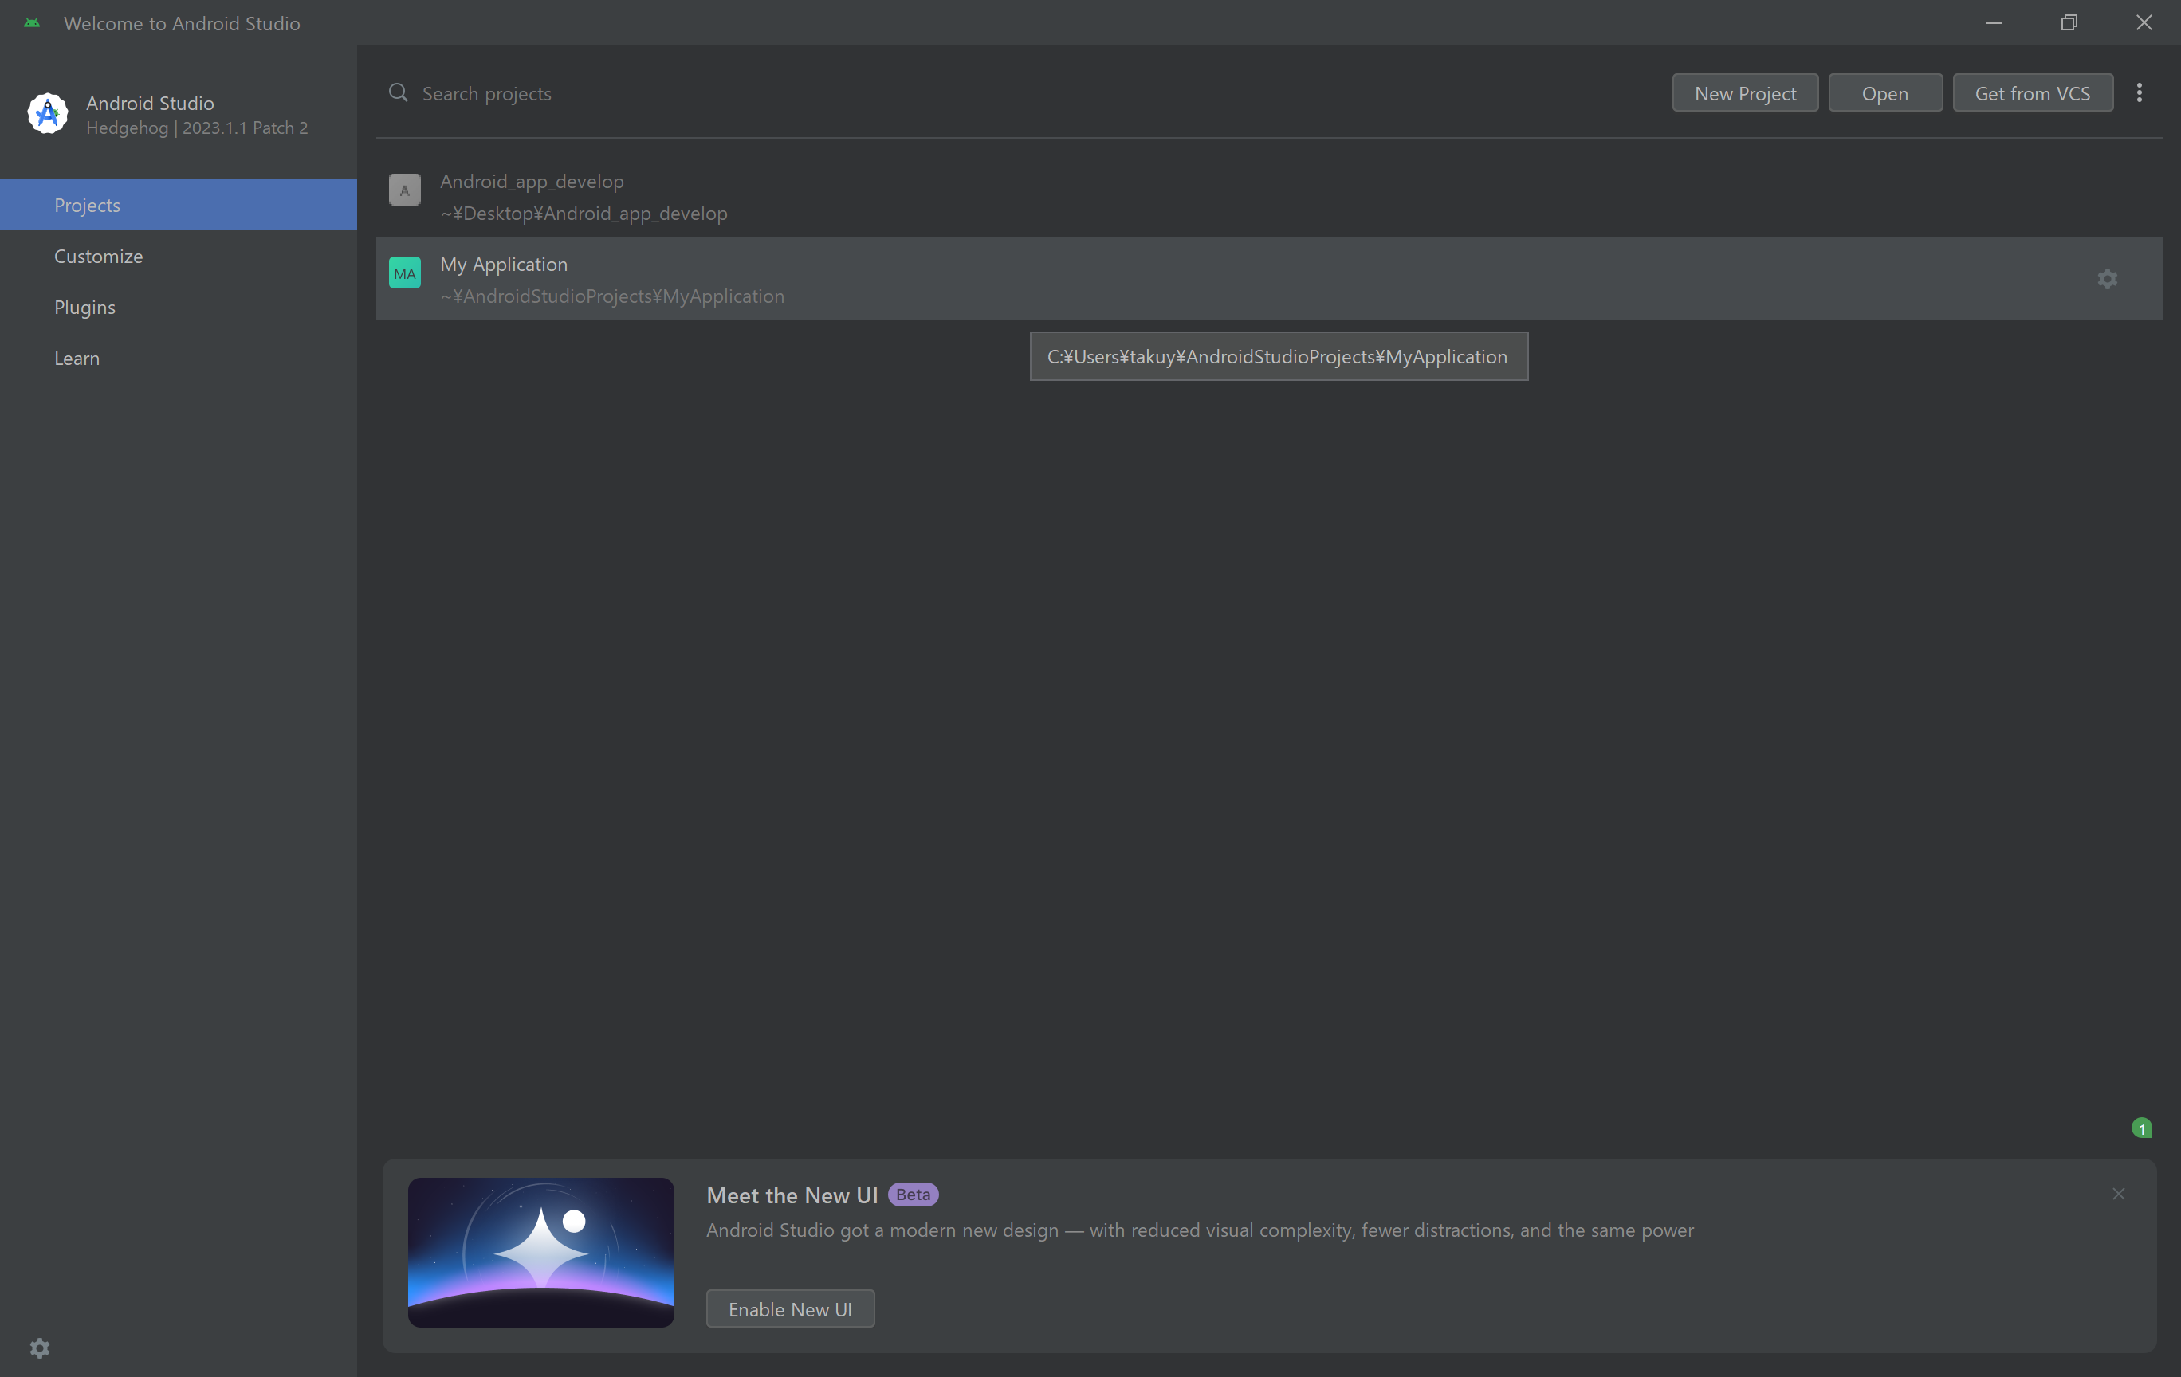The width and height of the screenshot is (2181, 1377).
Task: Open the Plugins tab
Action: coord(179,307)
